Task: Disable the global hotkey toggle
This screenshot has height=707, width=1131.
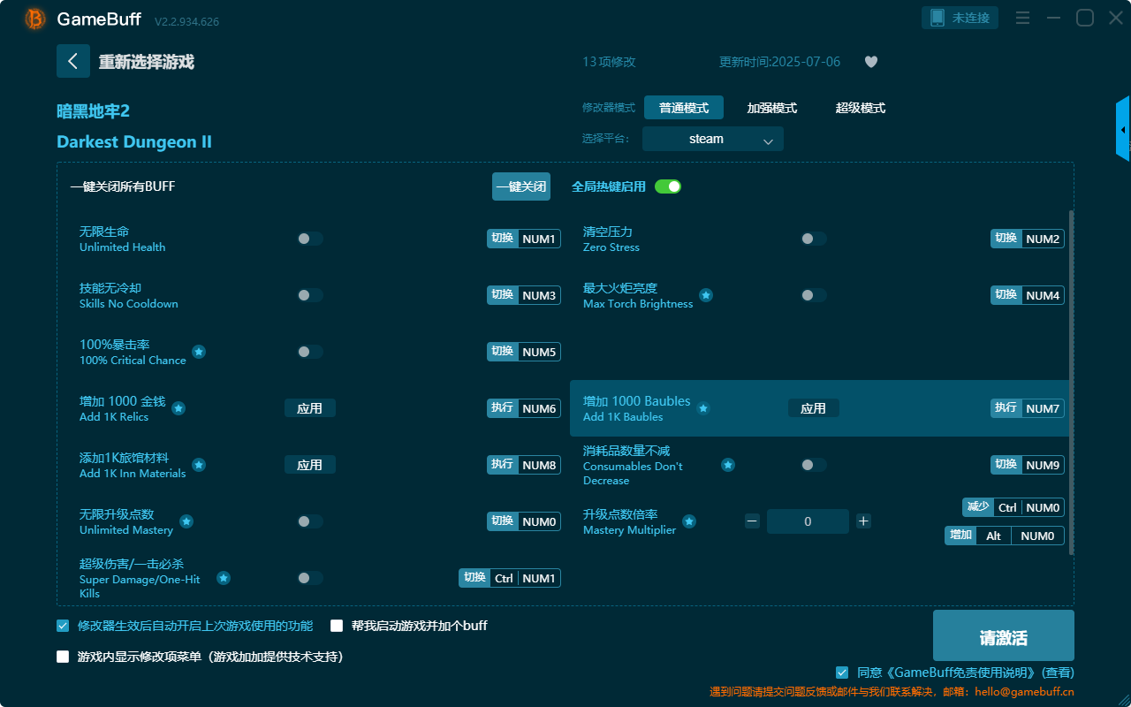Action: tap(668, 186)
